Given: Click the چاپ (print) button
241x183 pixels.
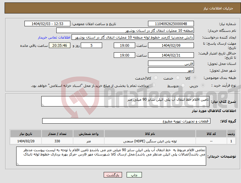Looking at the screenshot, I should 134,175.
